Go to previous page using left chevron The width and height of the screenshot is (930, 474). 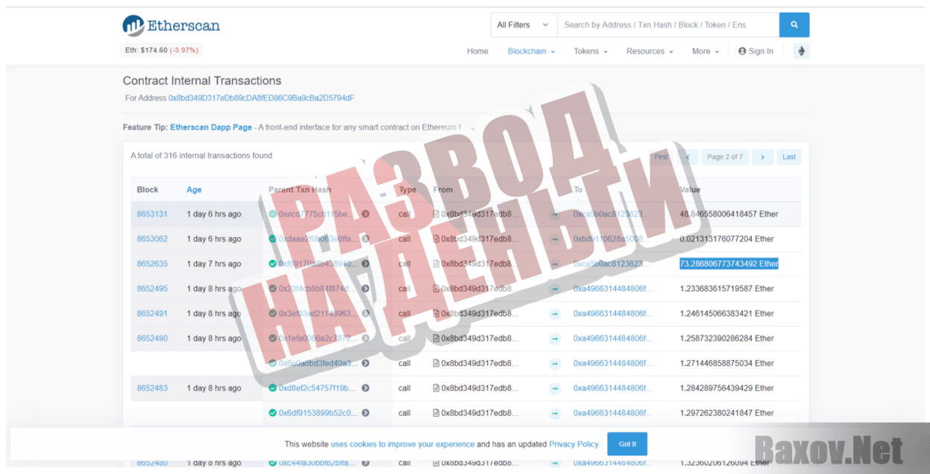(x=687, y=157)
